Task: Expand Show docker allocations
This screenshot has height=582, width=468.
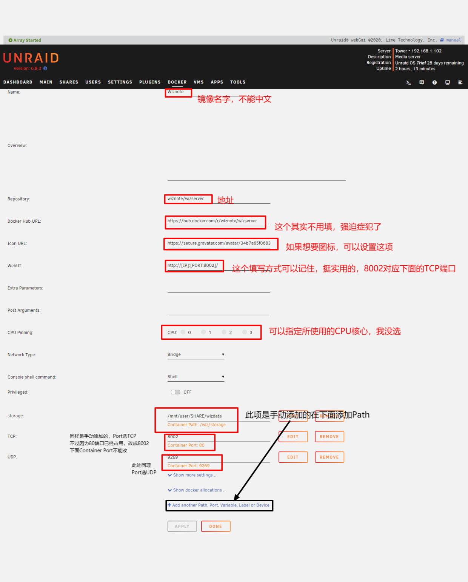Action: (x=197, y=490)
